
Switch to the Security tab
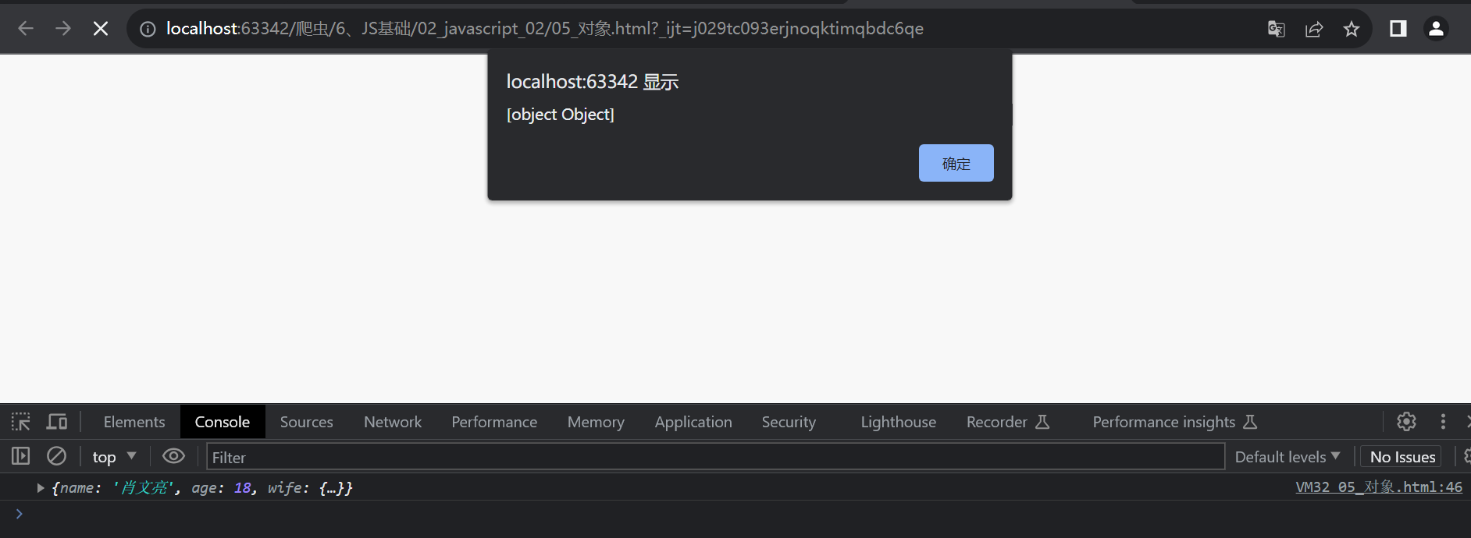point(789,422)
